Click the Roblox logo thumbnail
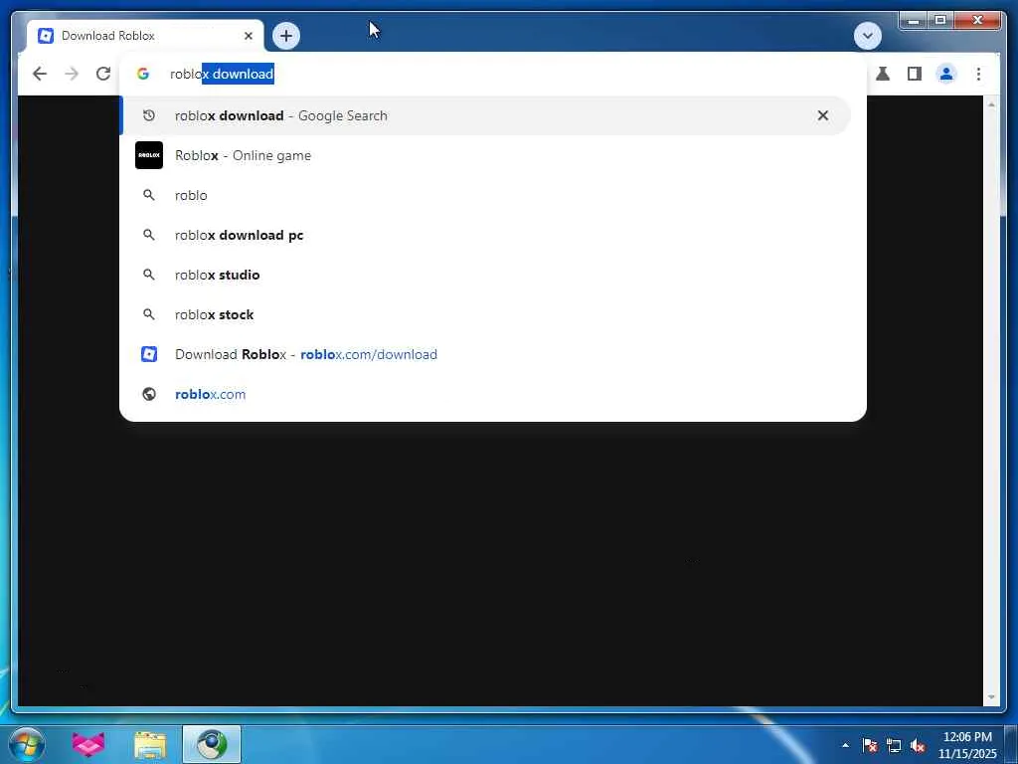Screen dimensions: 1018x764 click(149, 155)
